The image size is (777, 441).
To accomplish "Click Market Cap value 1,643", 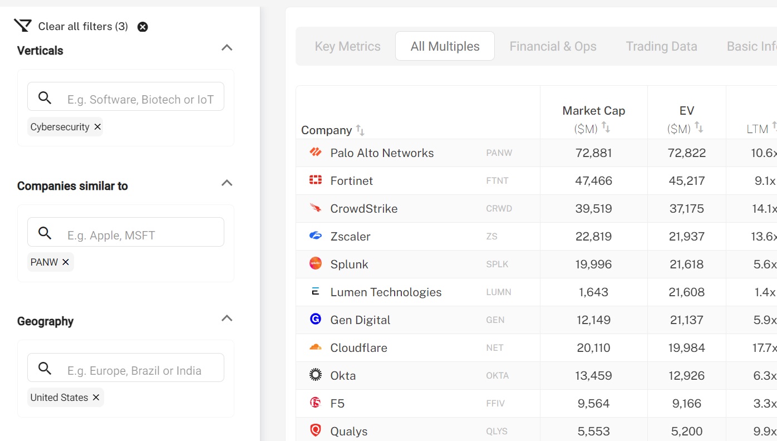I will pyautogui.click(x=593, y=292).
